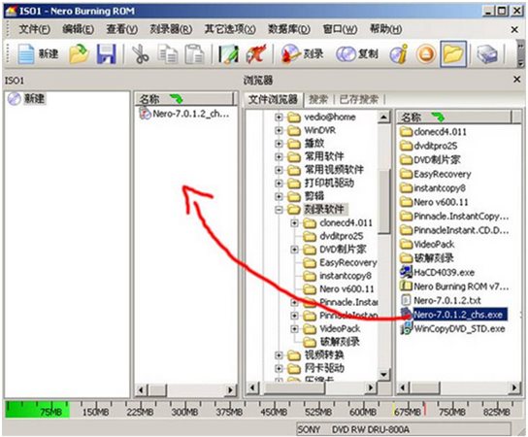Expand the 常用软件 folder node
528x437 pixels.
point(279,156)
